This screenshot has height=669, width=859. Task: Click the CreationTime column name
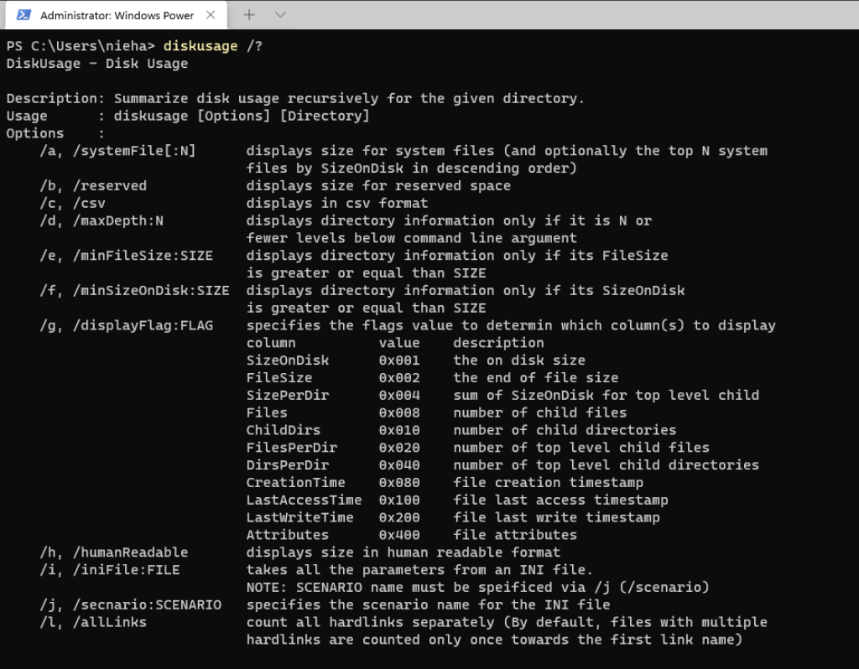tap(295, 483)
